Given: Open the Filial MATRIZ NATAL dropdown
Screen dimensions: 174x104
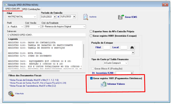Looking at the screenshot, I should [x=35, y=17].
